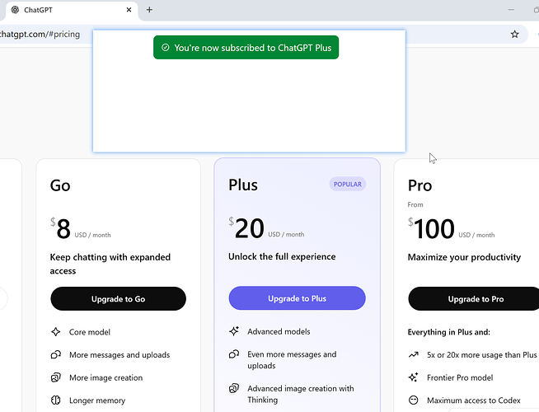
Task: Click the Maximum access to Codex icon
Action: point(414,400)
